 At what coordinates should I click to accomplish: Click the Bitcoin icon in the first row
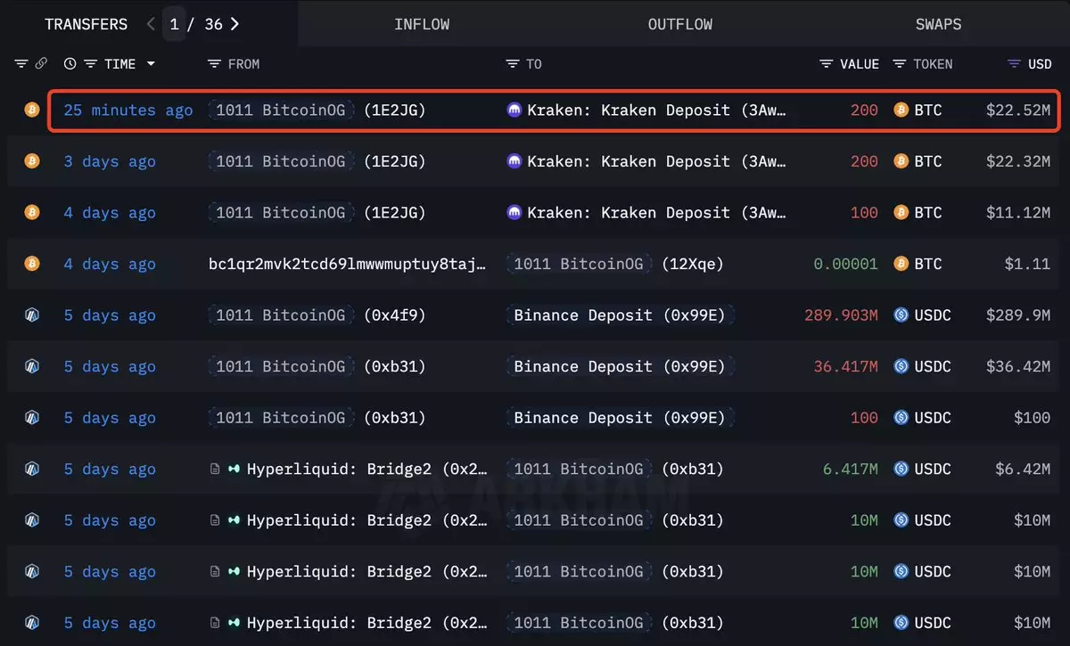(32, 110)
